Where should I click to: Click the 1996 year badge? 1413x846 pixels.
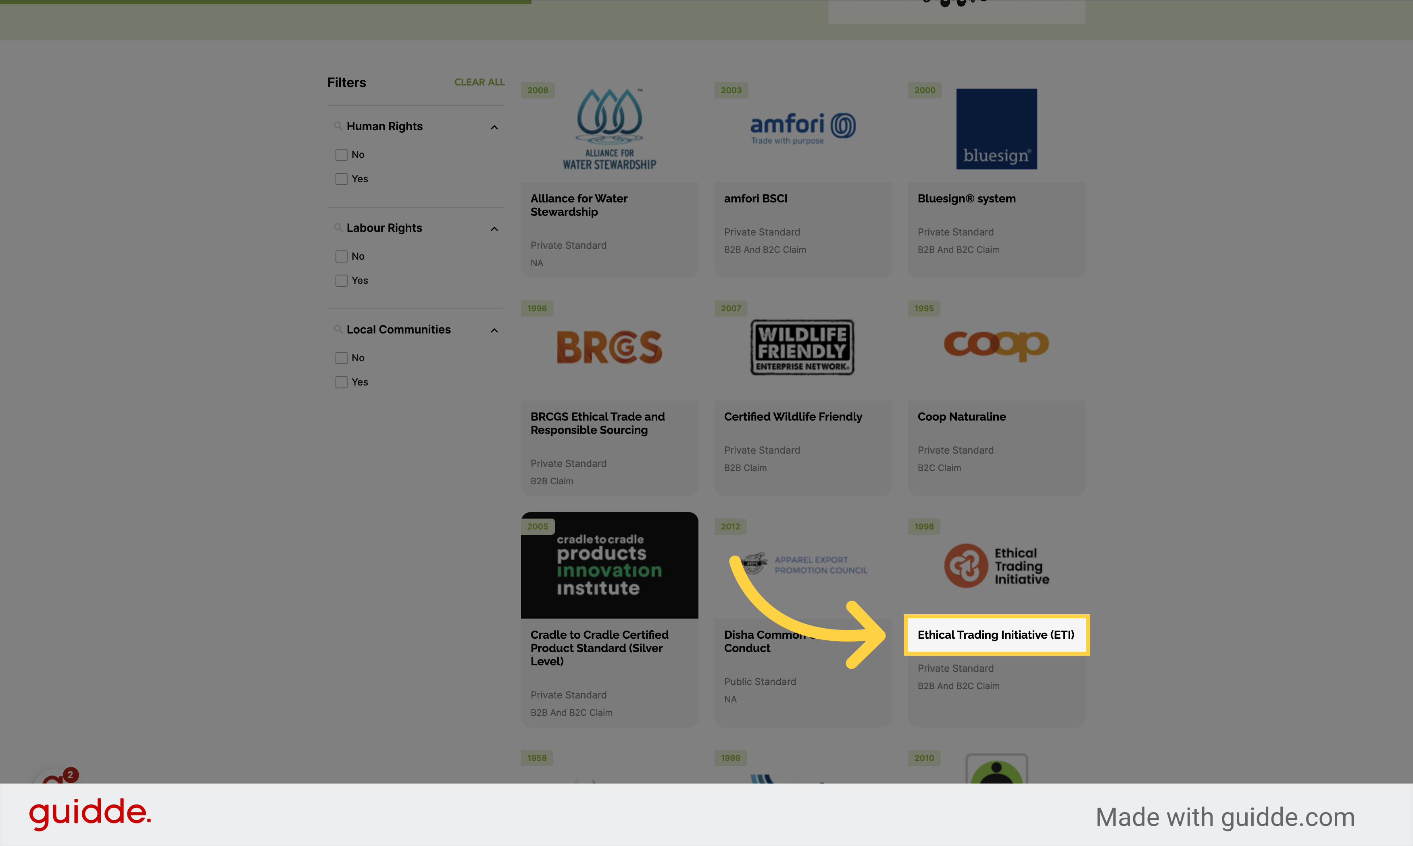[x=537, y=308]
